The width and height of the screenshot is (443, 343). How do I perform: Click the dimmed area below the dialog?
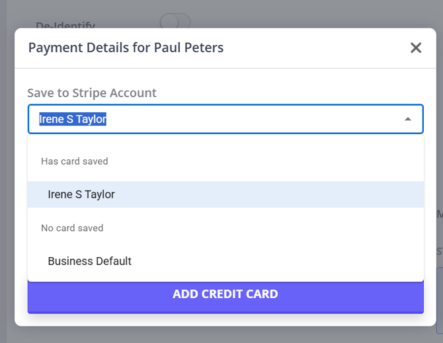(x=225, y=335)
